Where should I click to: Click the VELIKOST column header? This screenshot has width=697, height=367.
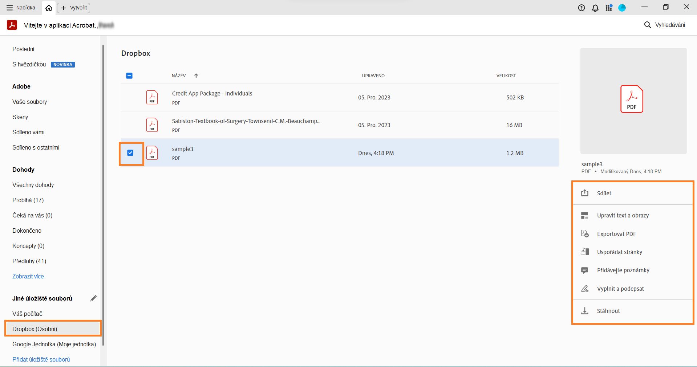pyautogui.click(x=506, y=76)
